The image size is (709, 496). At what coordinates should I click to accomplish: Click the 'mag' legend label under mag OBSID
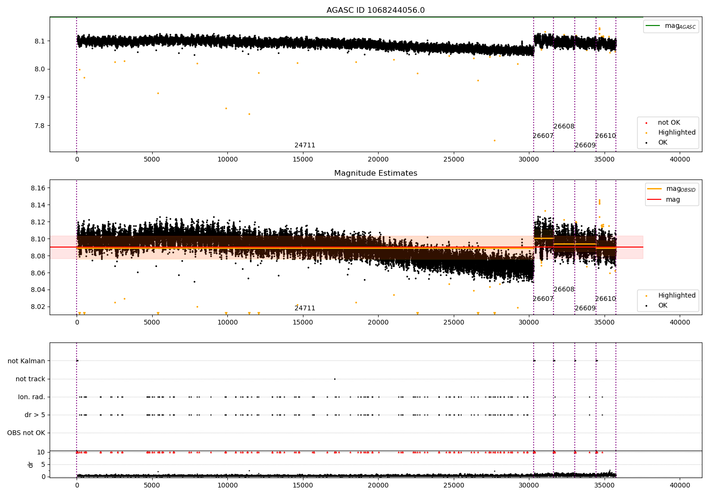coord(673,200)
